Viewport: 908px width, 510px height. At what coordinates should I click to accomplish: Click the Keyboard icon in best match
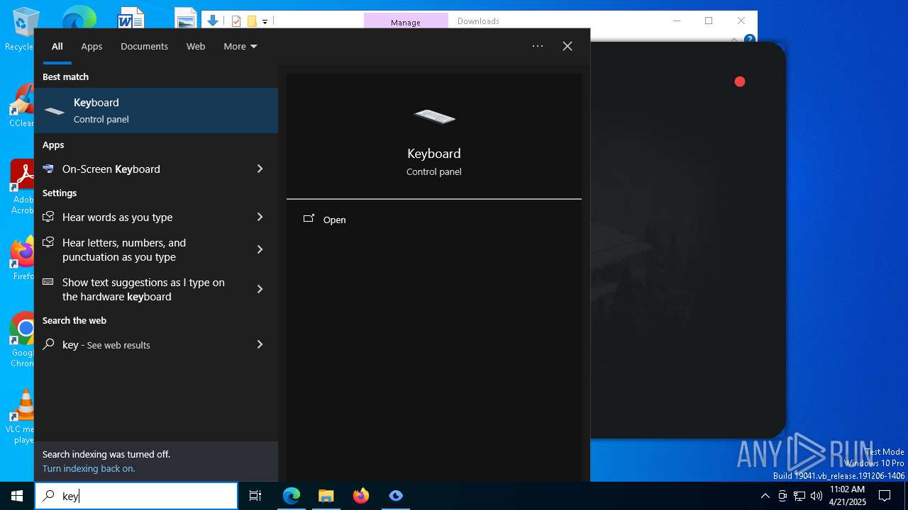tap(55, 111)
